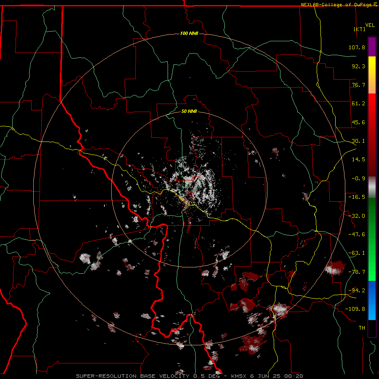The height and width of the screenshot is (379, 379).
Task: Click the yellow-orange segment of the color bar
Action: (372, 75)
